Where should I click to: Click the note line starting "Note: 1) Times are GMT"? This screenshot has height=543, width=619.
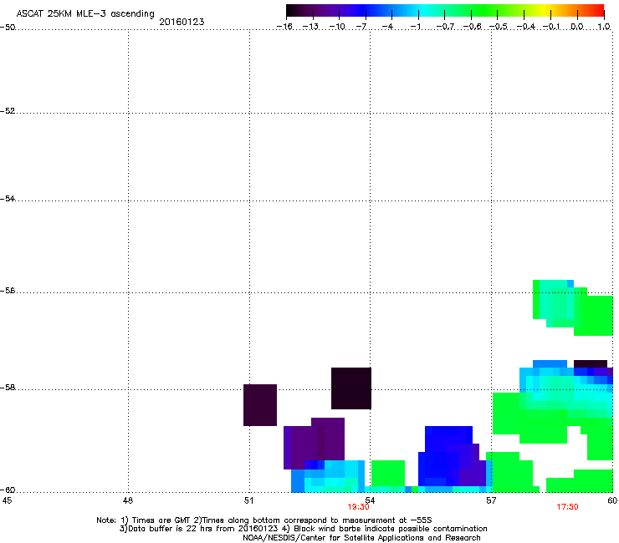(x=264, y=520)
